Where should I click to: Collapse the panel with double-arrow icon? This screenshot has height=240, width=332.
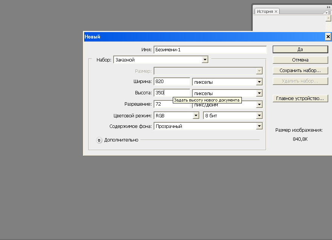(328, 7)
